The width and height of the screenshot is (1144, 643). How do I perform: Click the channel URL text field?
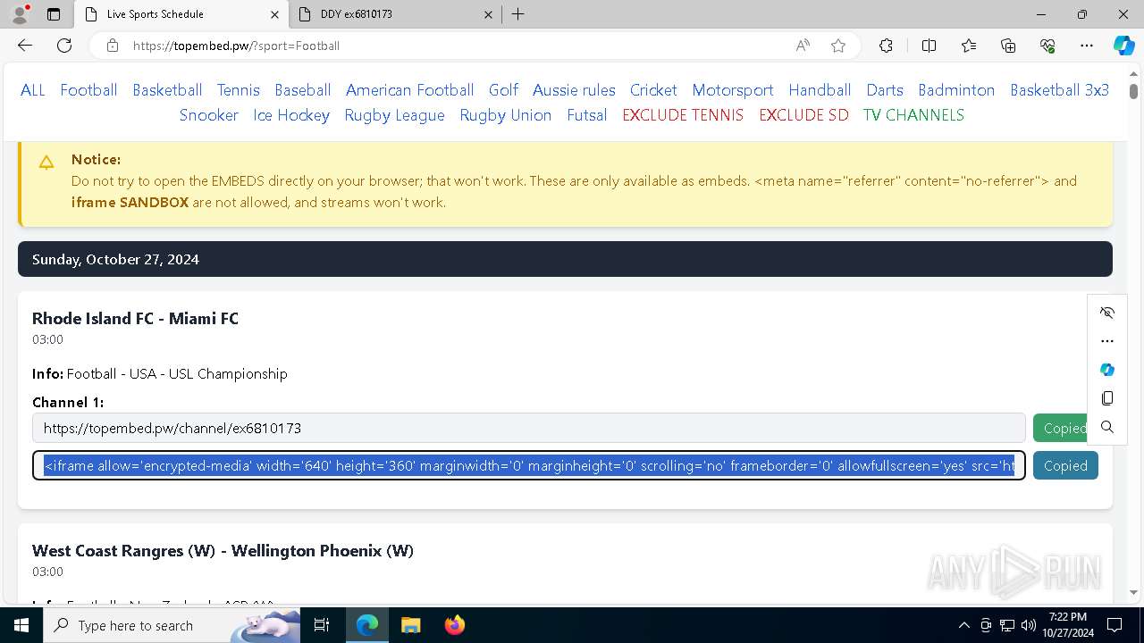(x=529, y=428)
